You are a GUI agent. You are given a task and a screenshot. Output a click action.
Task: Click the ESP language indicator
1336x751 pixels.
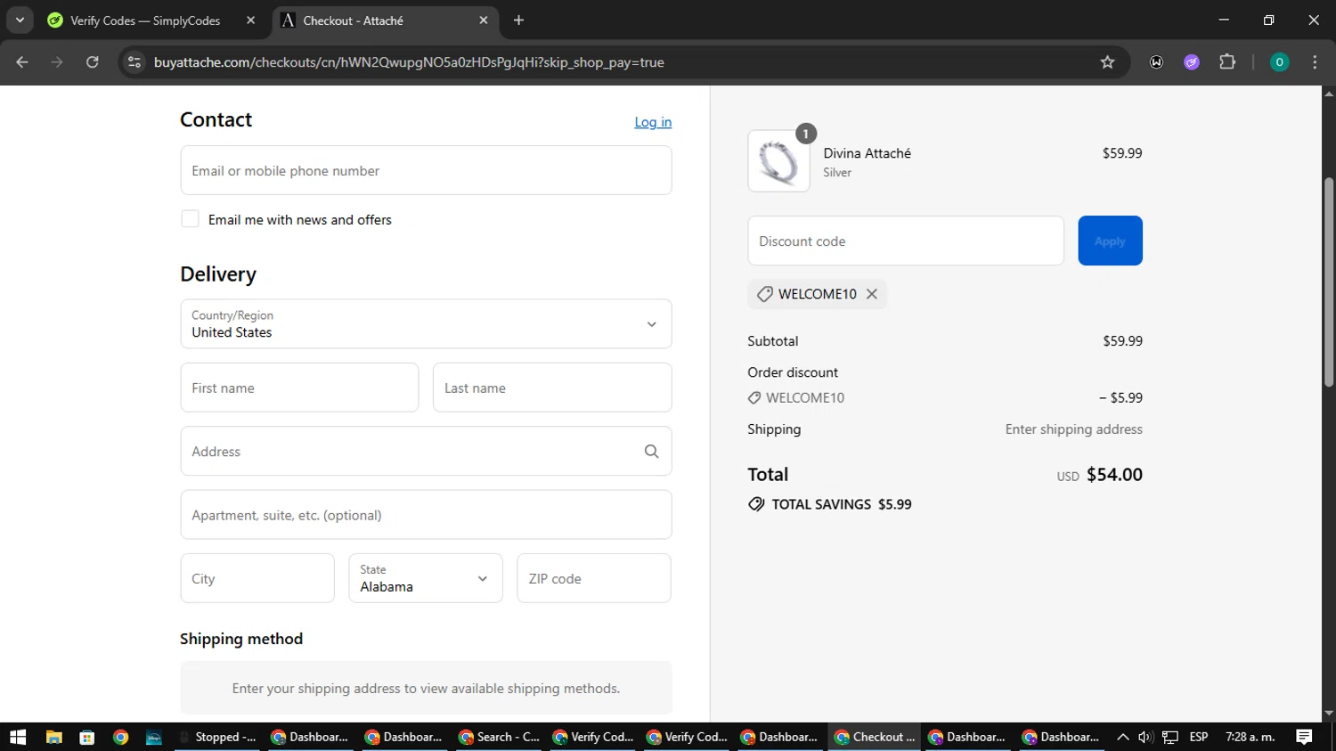tap(1199, 737)
